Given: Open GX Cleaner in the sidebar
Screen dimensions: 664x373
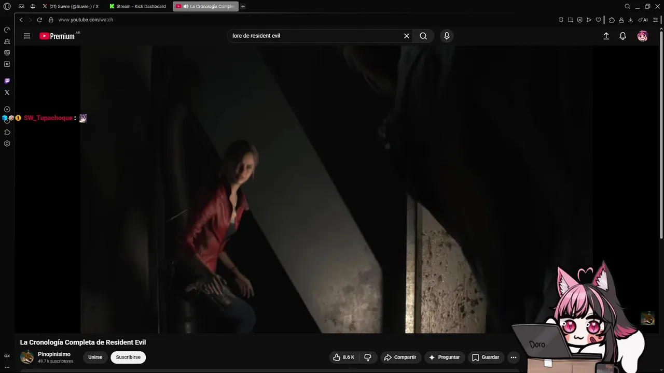Looking at the screenshot, I should [7, 41].
